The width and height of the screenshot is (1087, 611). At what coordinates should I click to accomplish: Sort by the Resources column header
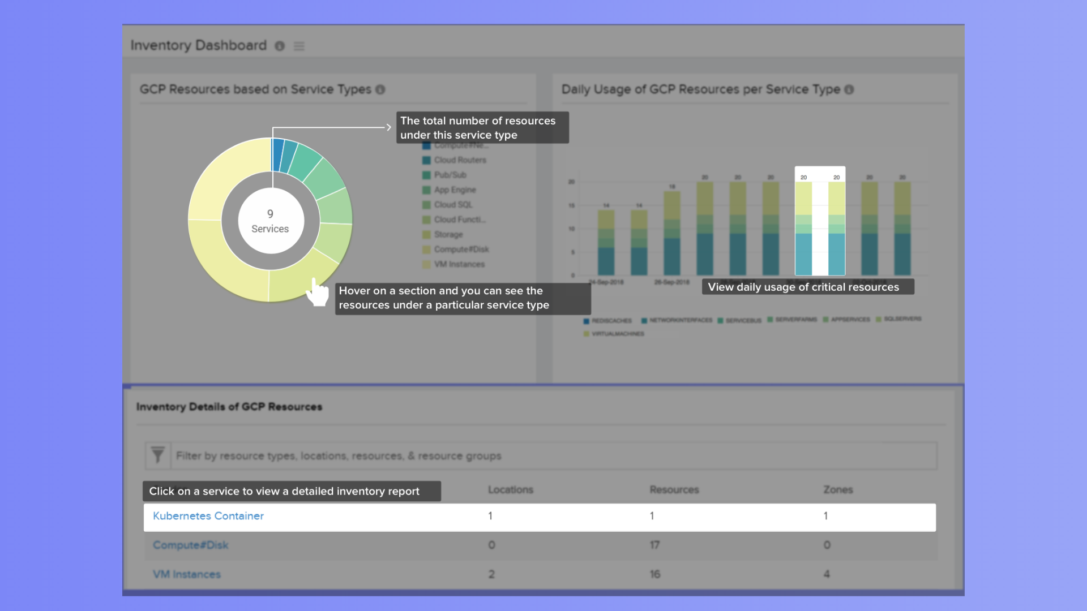(674, 490)
